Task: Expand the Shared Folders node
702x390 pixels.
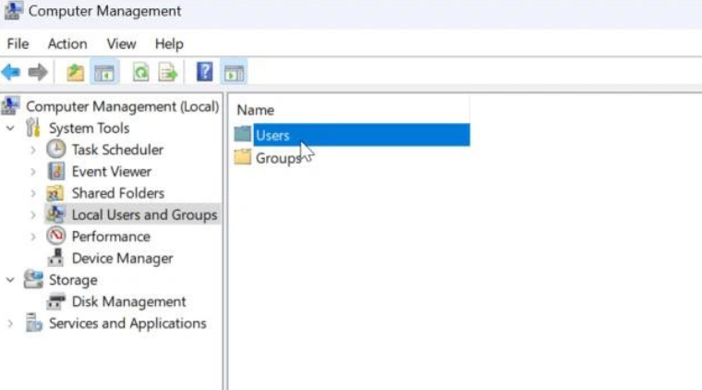Action: [x=33, y=193]
